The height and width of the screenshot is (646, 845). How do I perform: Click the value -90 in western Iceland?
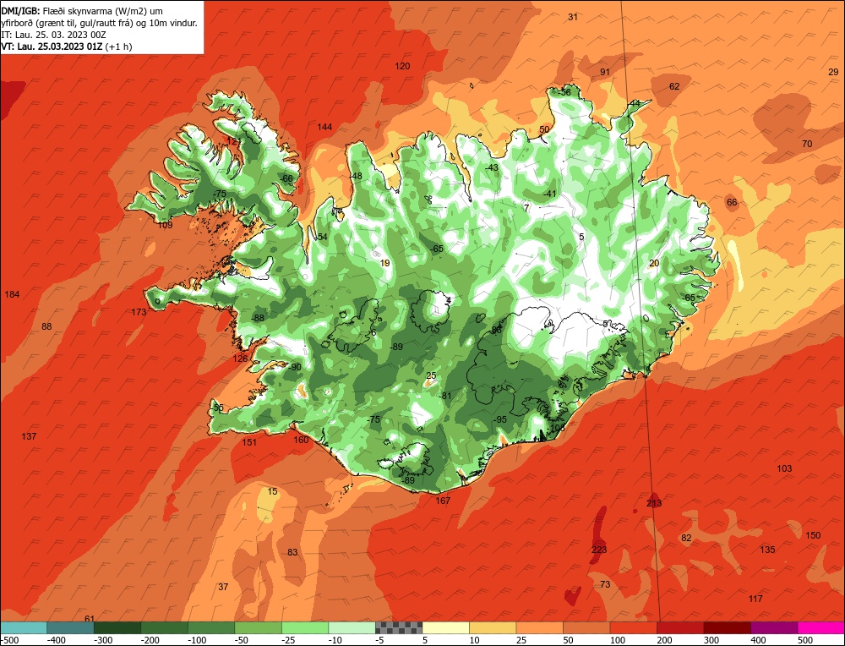pos(295,367)
